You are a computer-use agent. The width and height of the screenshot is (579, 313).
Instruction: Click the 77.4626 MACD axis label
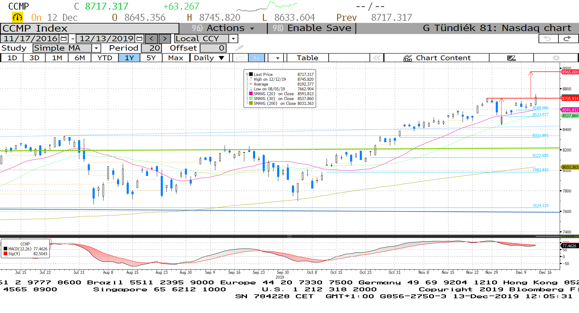(x=569, y=246)
